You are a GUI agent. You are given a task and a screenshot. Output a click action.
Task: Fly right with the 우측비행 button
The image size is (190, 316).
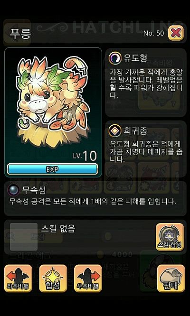coord(88,279)
